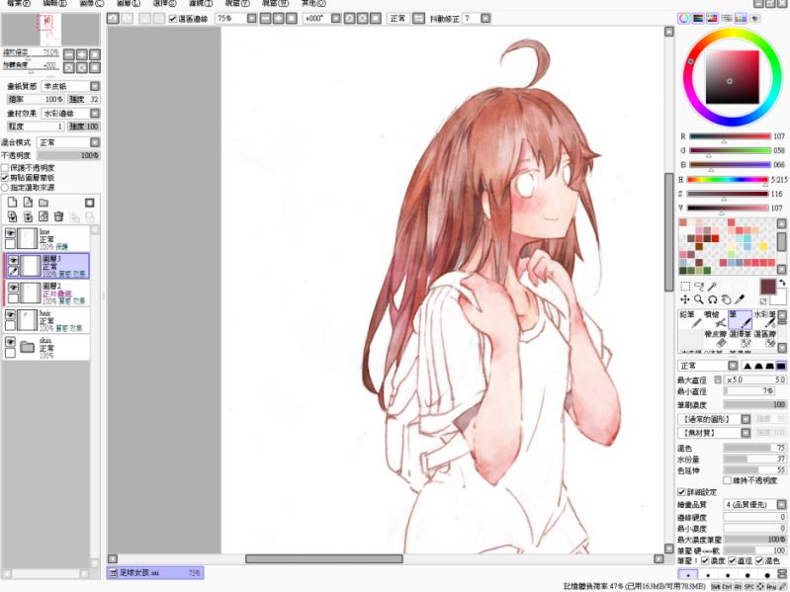790x592 pixels.
Task: Open 【通常的圓形】 brush shape dropdown
Action: (x=746, y=419)
